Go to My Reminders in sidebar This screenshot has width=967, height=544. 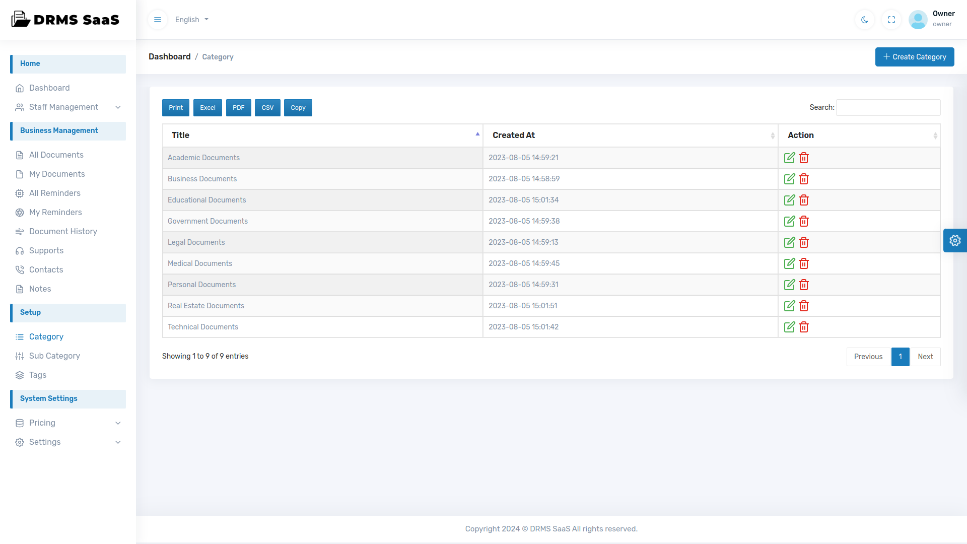[x=55, y=213]
